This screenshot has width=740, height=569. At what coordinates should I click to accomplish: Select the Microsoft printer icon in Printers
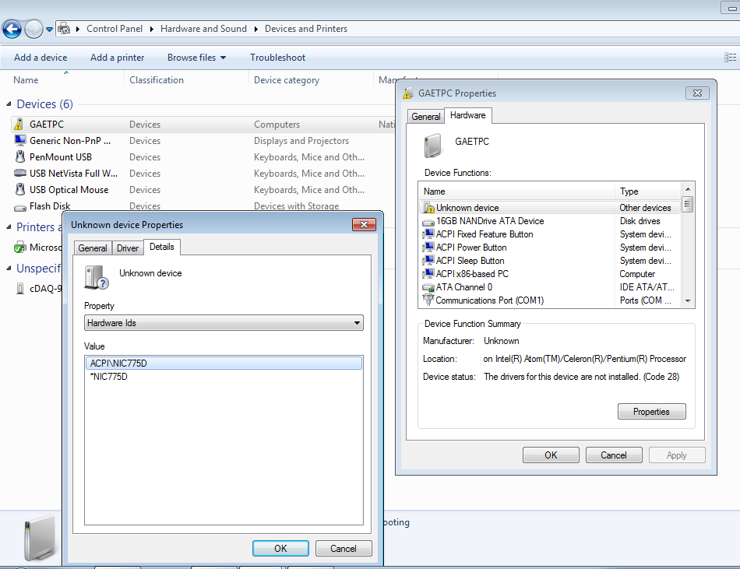[x=19, y=247]
